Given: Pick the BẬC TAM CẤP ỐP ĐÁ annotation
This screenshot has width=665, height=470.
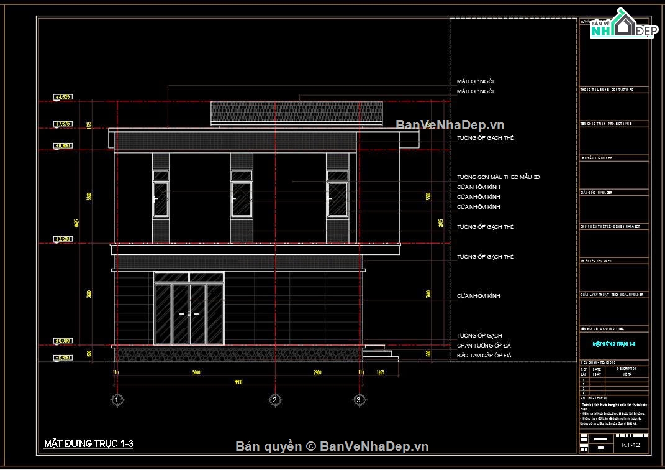Looking at the screenshot, I should (484, 355).
